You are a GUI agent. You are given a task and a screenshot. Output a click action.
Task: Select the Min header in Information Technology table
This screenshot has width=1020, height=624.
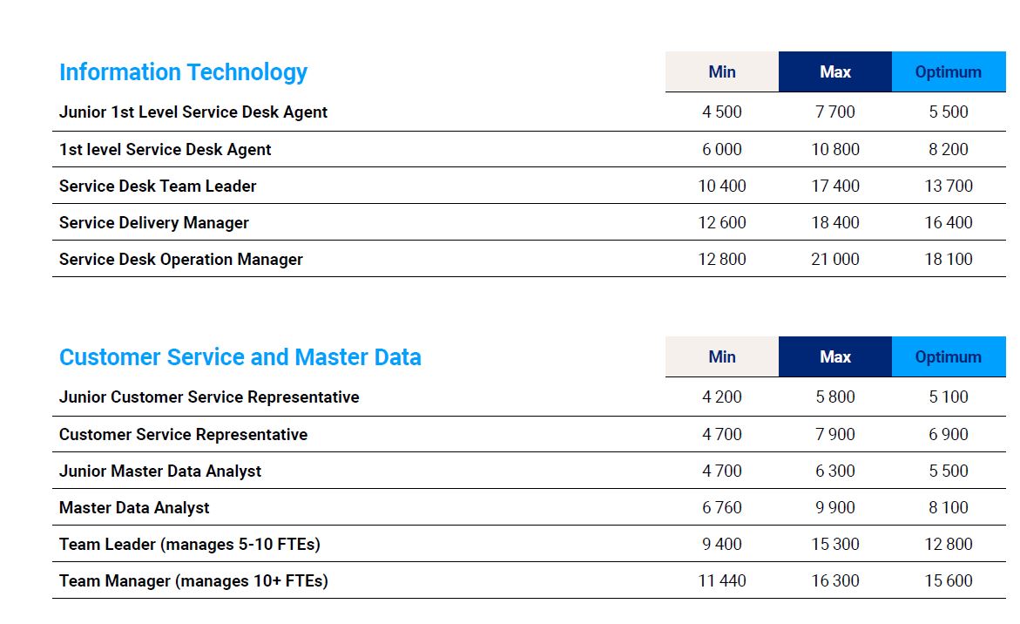722,72
